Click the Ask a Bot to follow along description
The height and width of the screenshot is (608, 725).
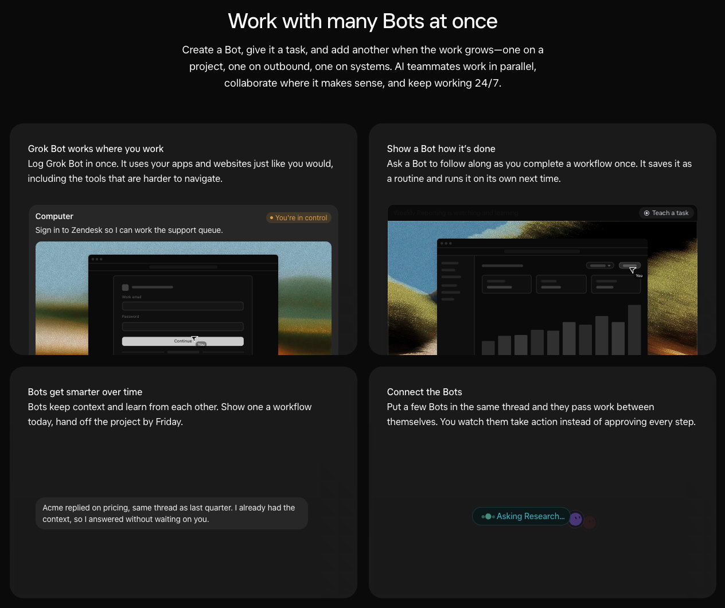[539, 171]
